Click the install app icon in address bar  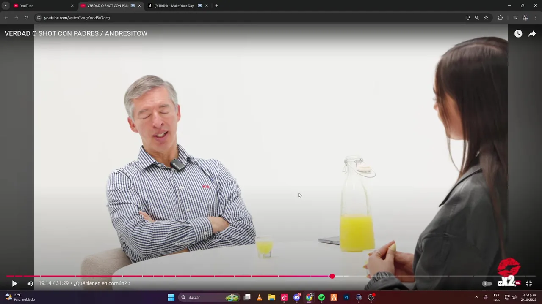point(468,18)
